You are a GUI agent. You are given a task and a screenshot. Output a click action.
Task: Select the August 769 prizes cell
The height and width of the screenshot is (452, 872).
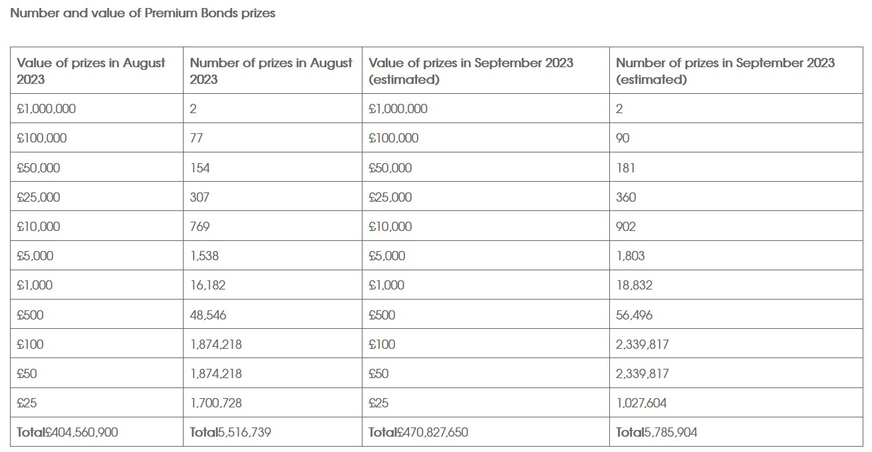273,226
